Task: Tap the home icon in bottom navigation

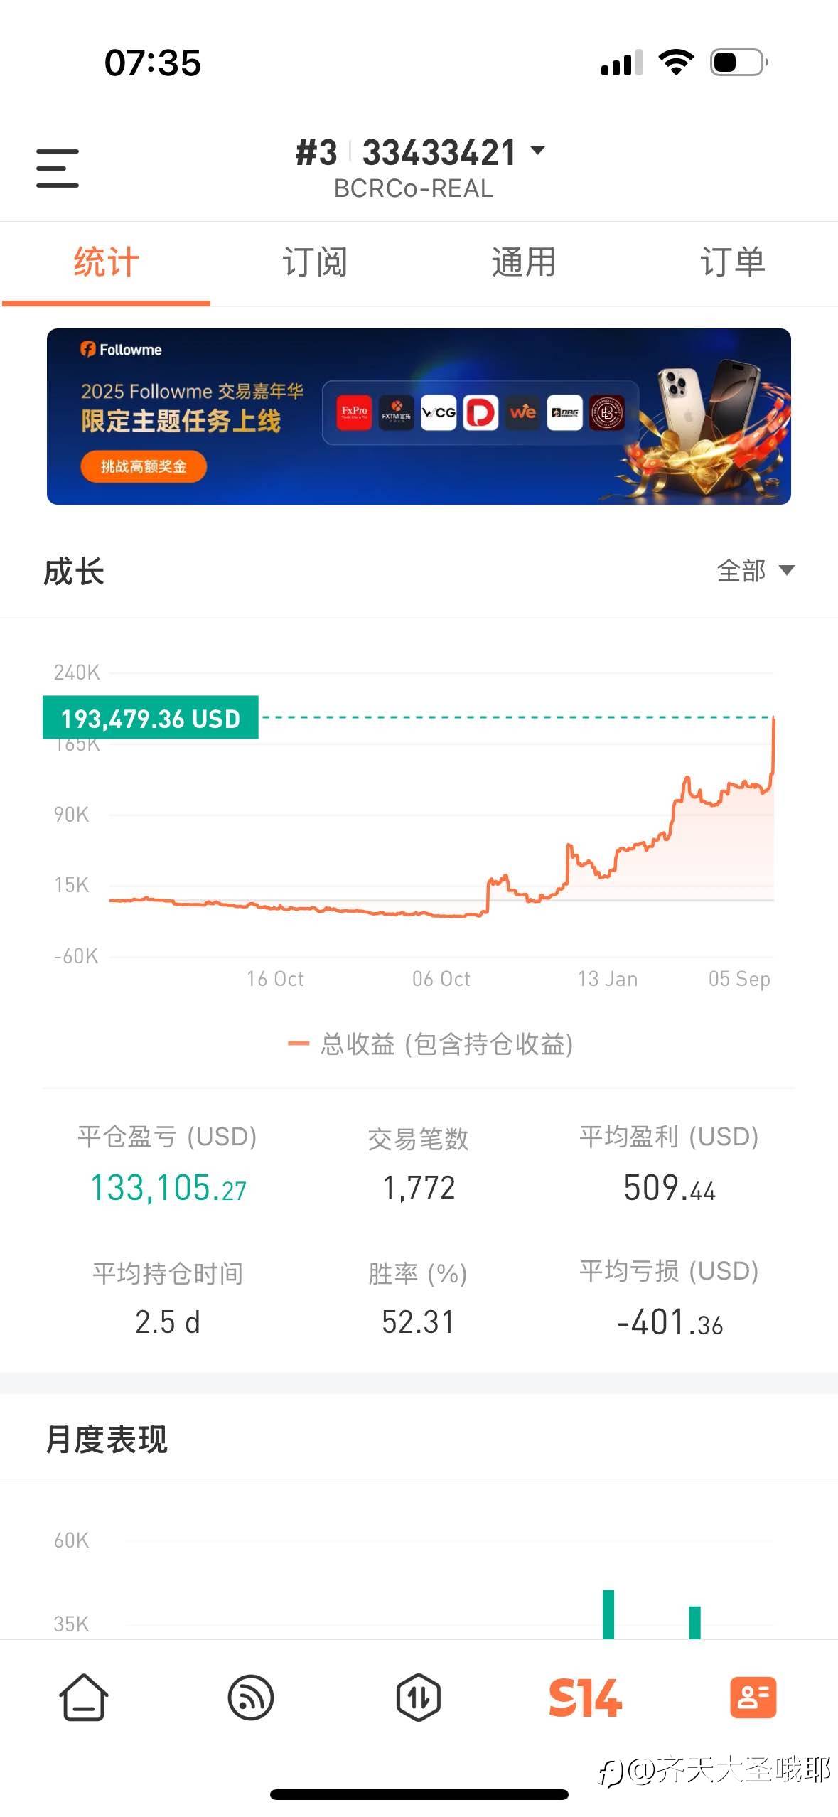Action: click(83, 1698)
